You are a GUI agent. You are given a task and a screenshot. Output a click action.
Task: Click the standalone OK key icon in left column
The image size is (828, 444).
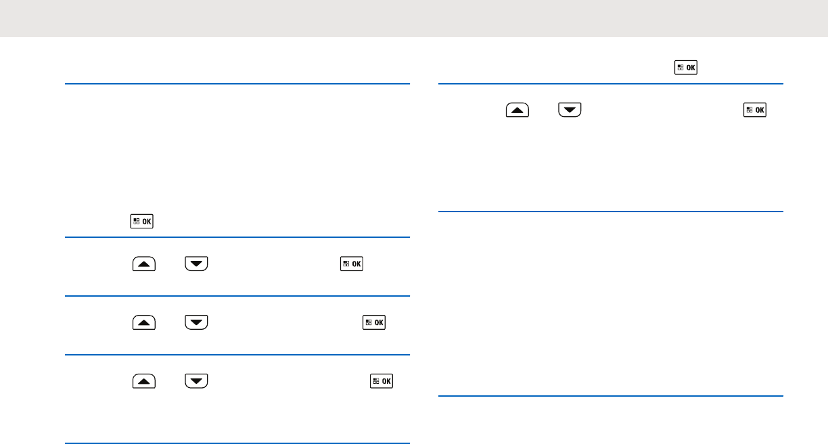[142, 221]
